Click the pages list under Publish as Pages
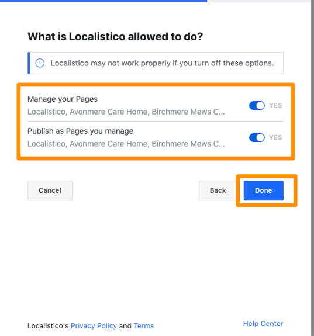The image size is (314, 336). pyautogui.click(x=126, y=144)
